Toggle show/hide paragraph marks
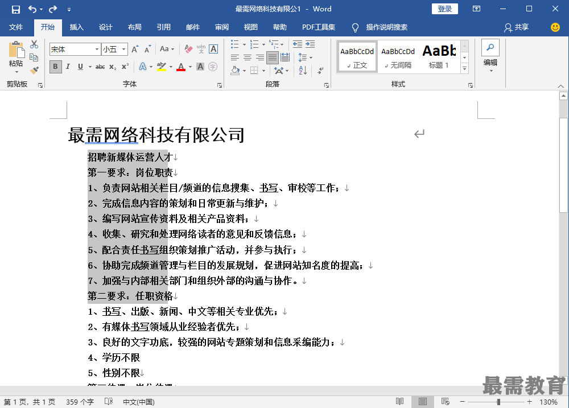 [x=320, y=70]
